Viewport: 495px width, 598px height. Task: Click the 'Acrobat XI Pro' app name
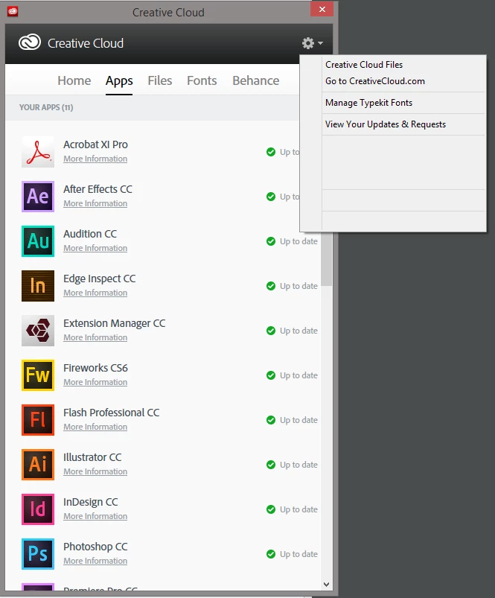click(x=95, y=144)
